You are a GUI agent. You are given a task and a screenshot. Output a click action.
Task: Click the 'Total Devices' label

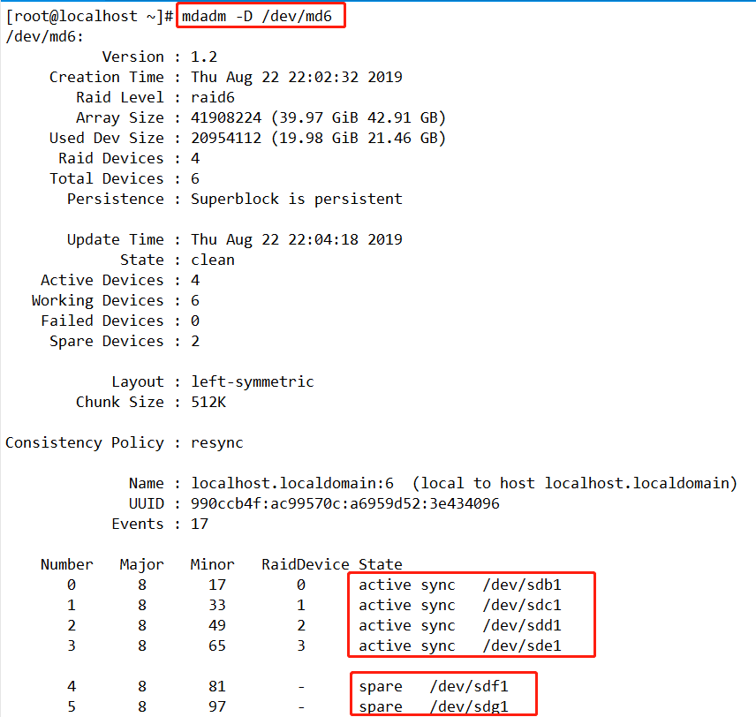[107, 178]
